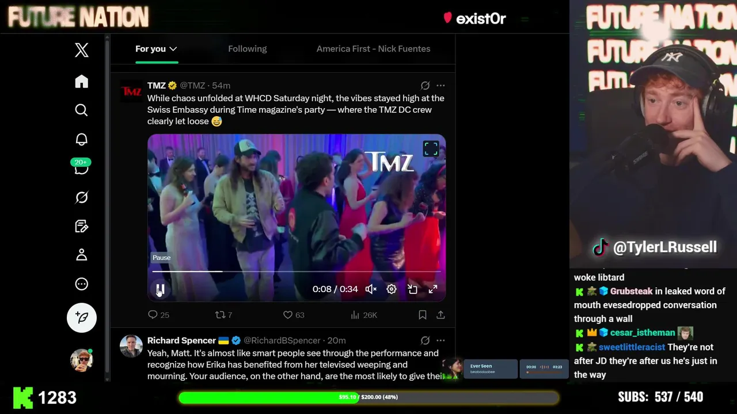The width and height of the screenshot is (737, 414).
Task: Share the TMZ post
Action: (x=440, y=315)
